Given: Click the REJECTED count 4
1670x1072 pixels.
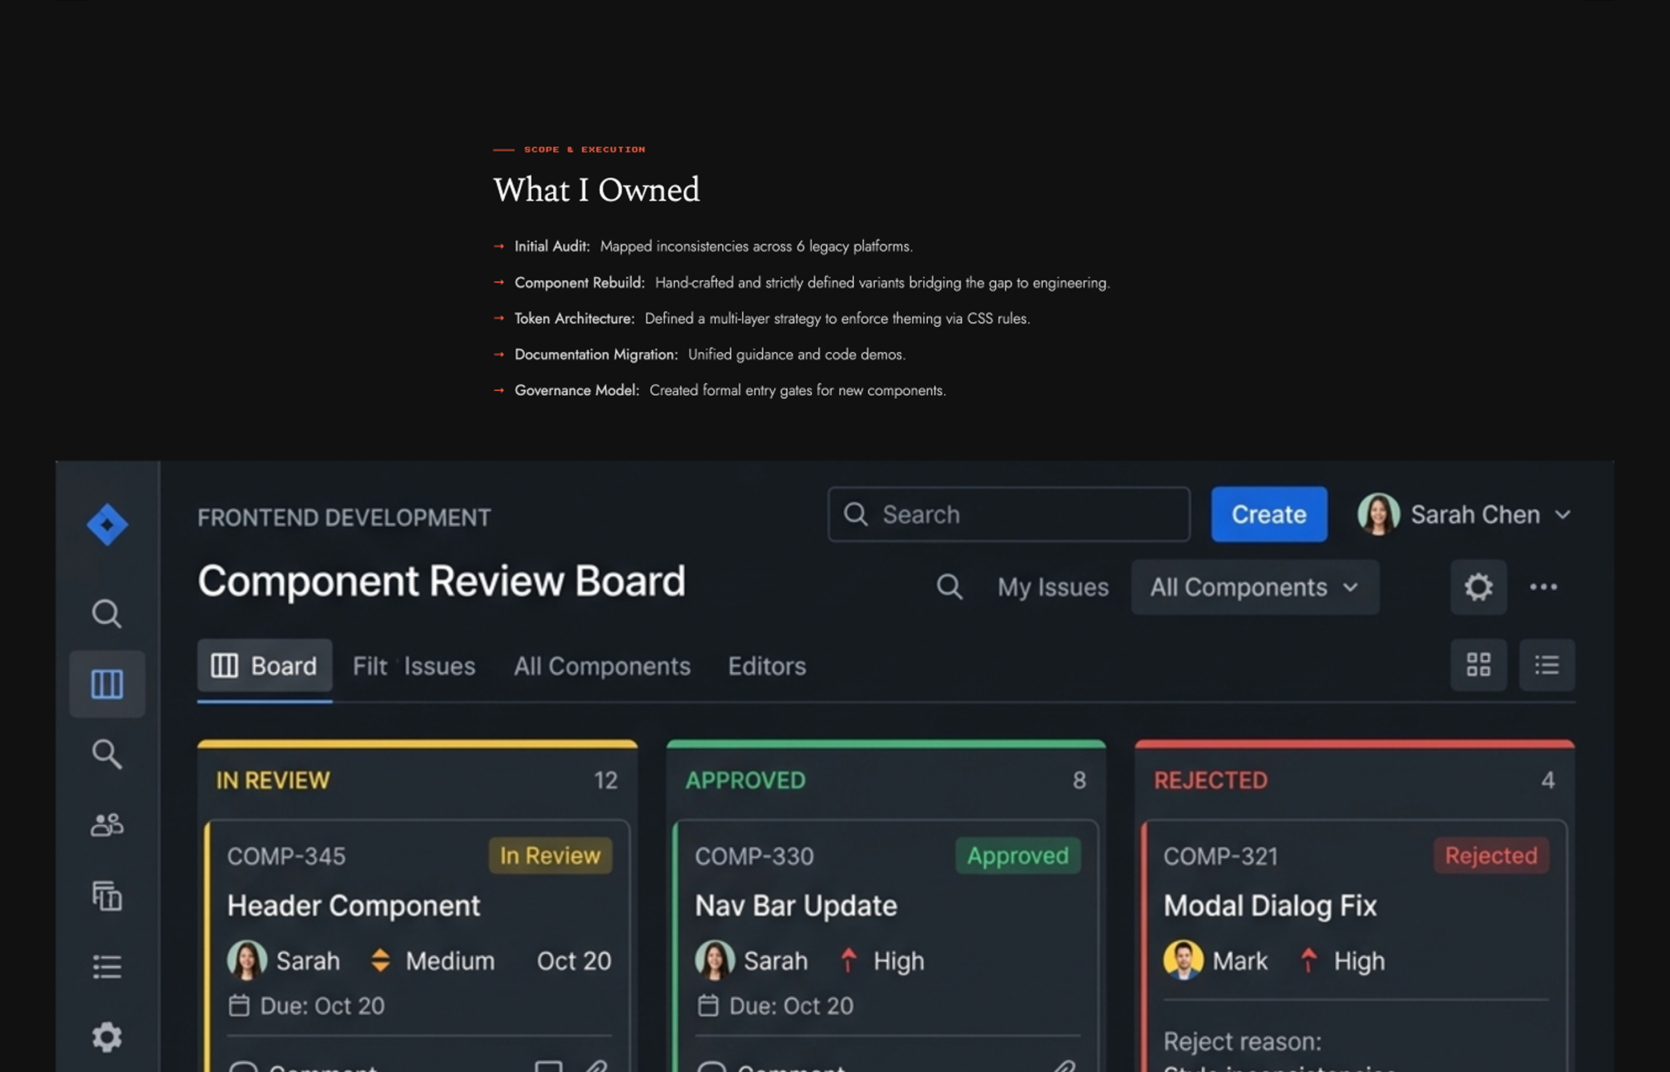Looking at the screenshot, I should point(1547,781).
